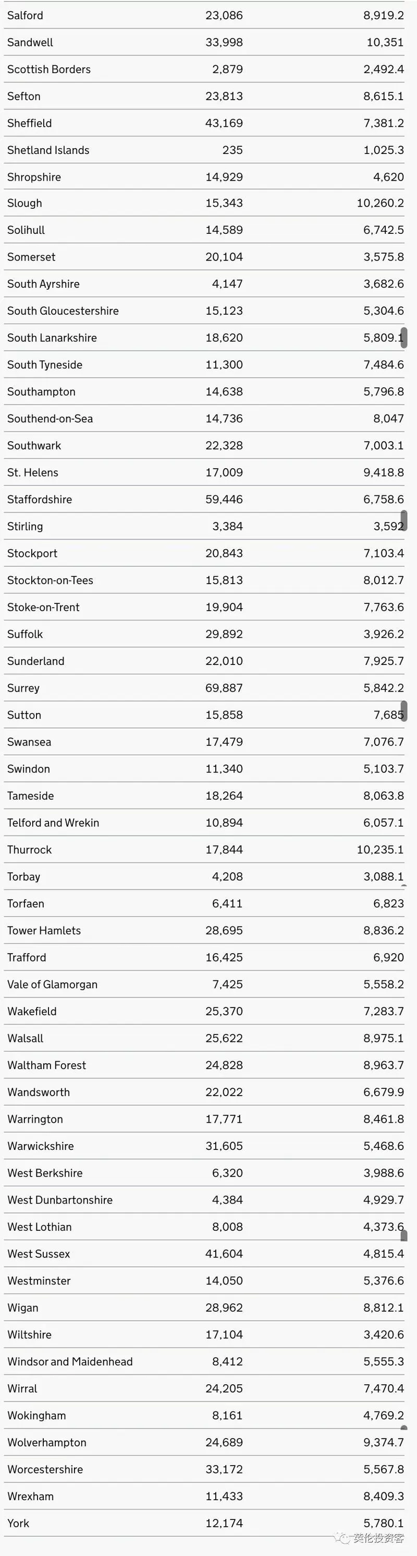
Task: Select Staffordshire case count 59,446
Action: point(224,500)
